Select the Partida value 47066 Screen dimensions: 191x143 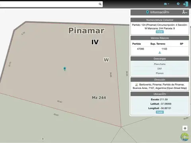140,49
